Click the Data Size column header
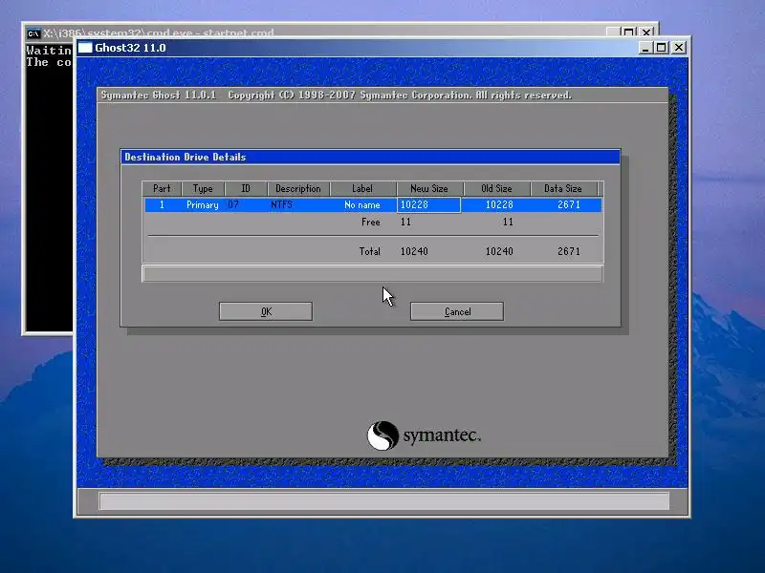This screenshot has width=765, height=573. 563,188
